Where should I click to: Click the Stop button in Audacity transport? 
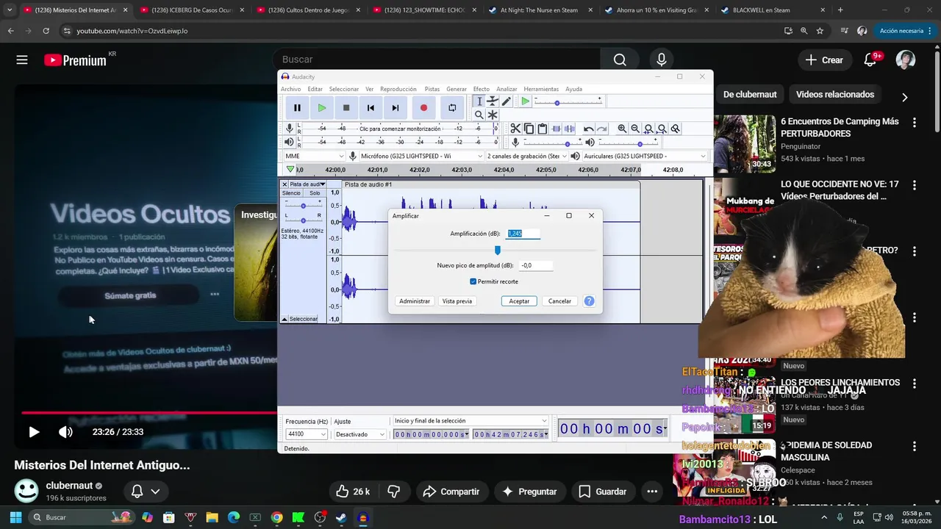coord(346,107)
